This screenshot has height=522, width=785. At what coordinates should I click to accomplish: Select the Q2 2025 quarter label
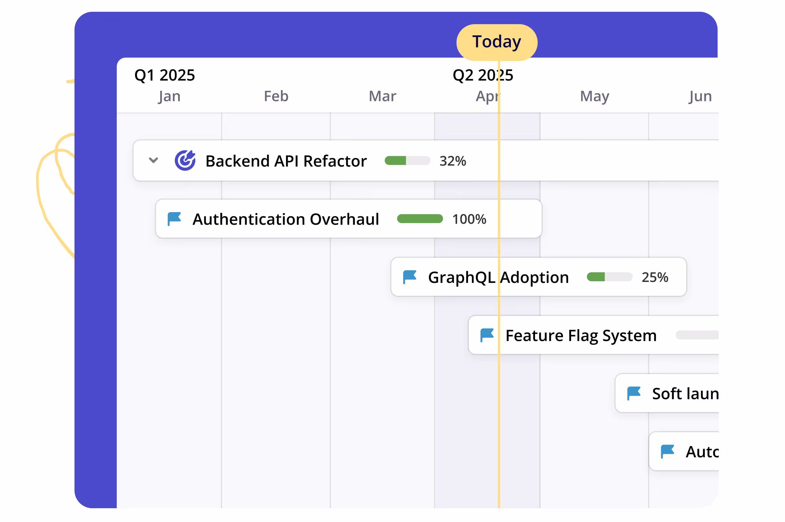coord(483,75)
